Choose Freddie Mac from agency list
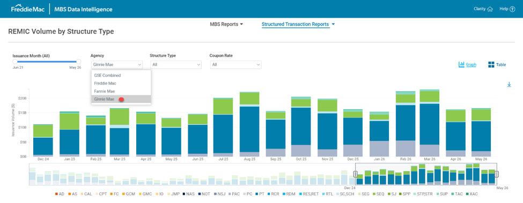This screenshot has width=523, height=203. pyautogui.click(x=121, y=83)
